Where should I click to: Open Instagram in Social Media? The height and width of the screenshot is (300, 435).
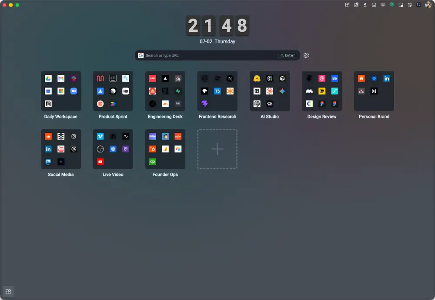74,136
